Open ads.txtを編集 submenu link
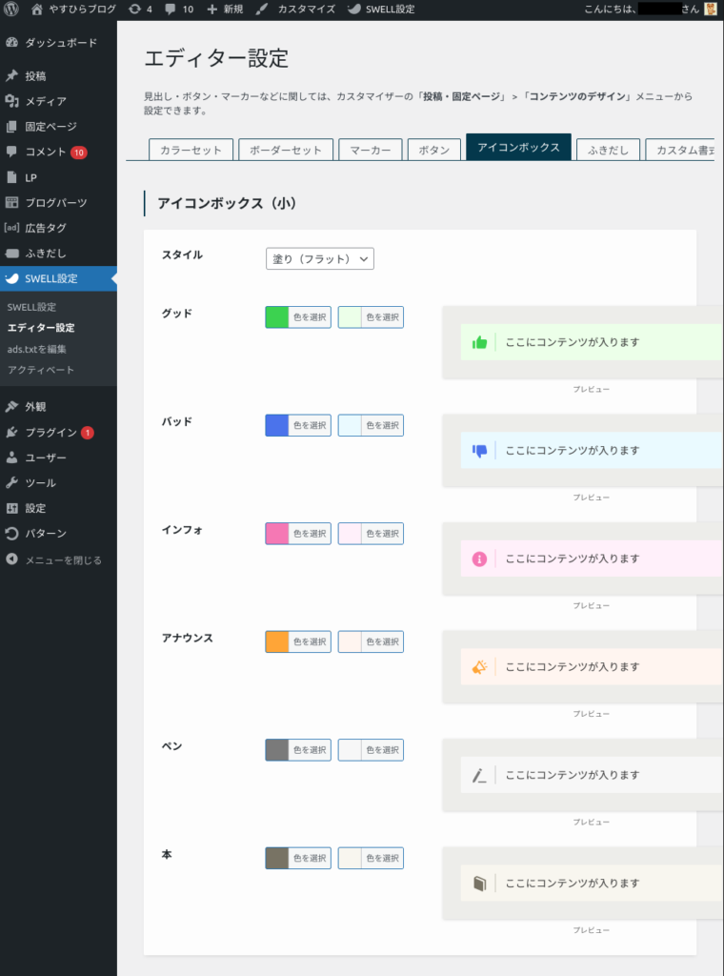The width and height of the screenshot is (724, 976). click(37, 349)
